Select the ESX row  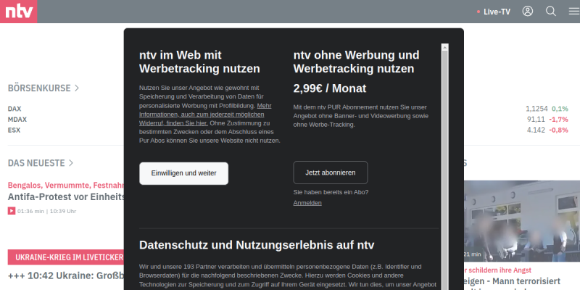(14, 130)
